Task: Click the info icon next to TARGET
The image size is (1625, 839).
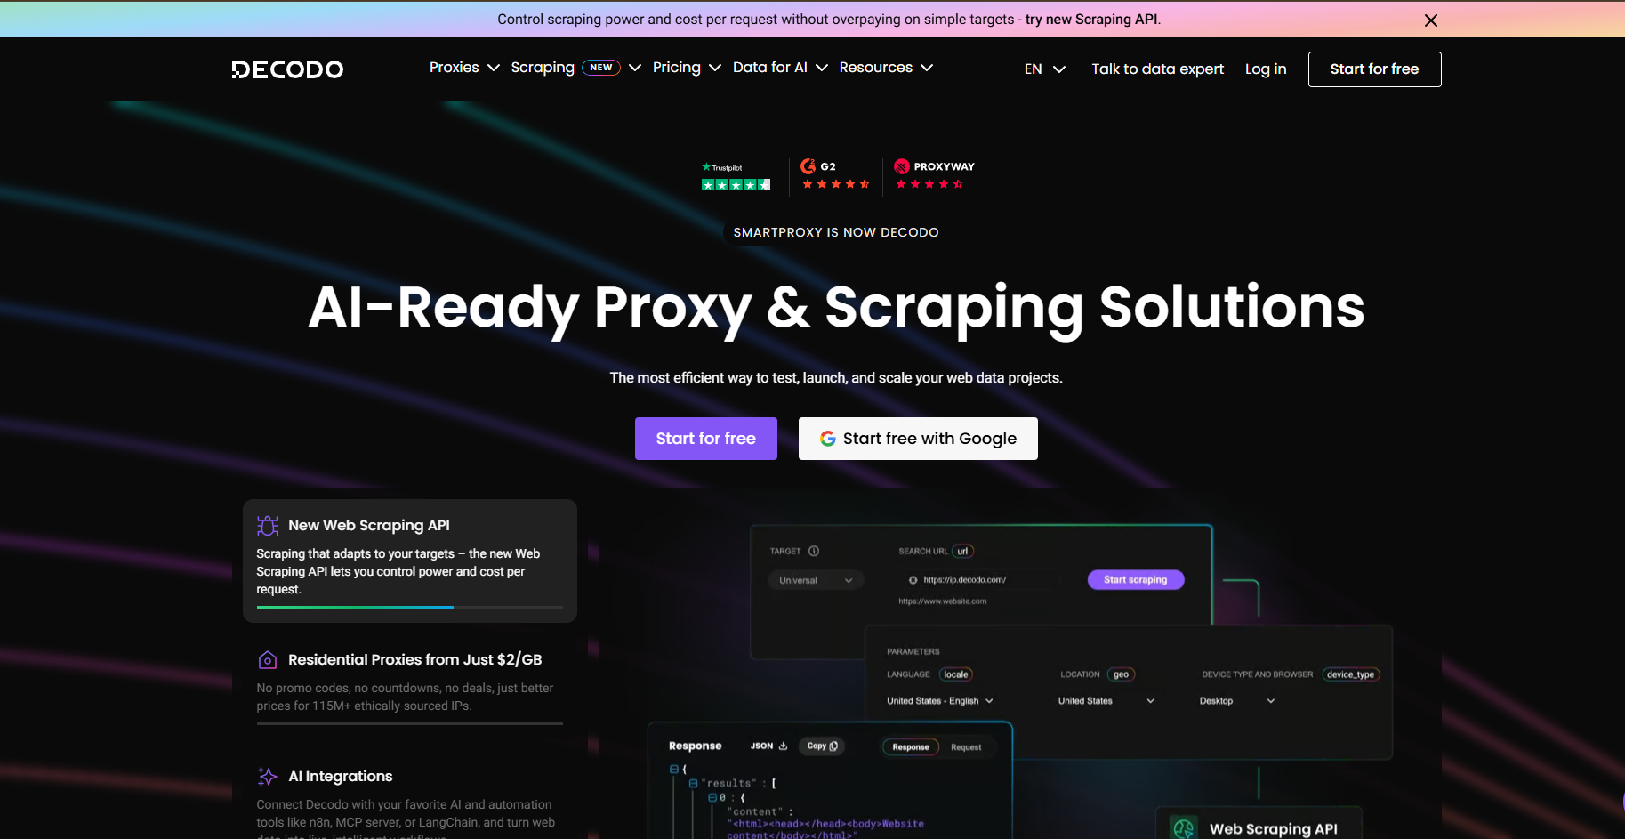Action: 814,551
